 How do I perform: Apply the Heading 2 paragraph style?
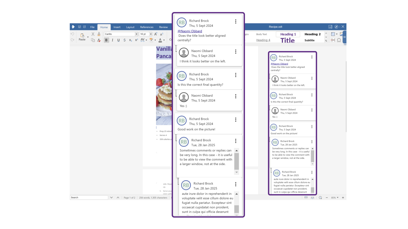coord(312,34)
